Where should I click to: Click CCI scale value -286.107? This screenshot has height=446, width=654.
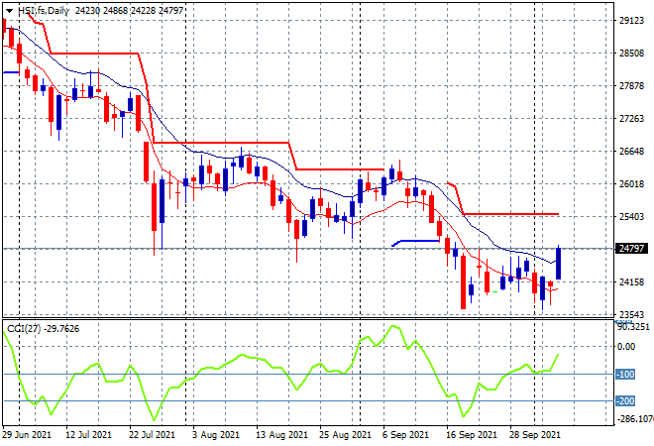tap(634, 418)
